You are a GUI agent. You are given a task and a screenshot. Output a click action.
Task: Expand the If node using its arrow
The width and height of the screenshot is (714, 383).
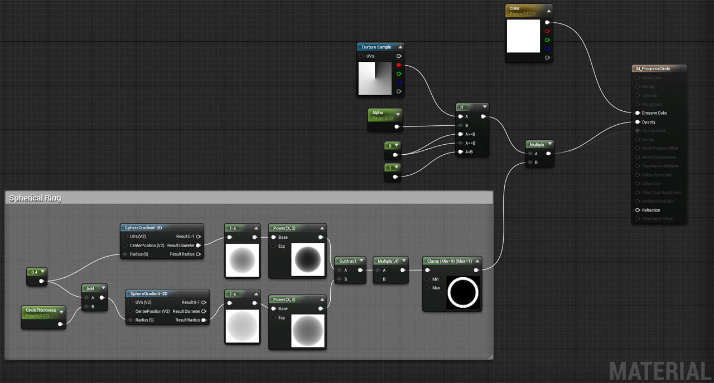tap(485, 107)
